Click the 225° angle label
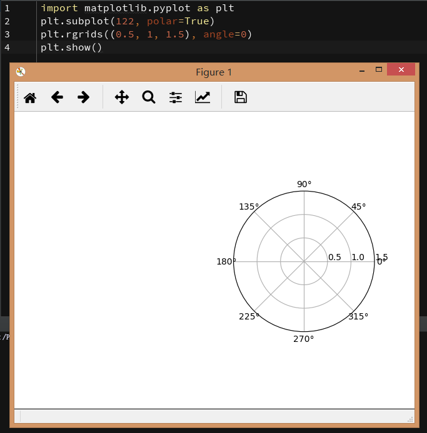This screenshot has height=433, width=427. (x=249, y=316)
